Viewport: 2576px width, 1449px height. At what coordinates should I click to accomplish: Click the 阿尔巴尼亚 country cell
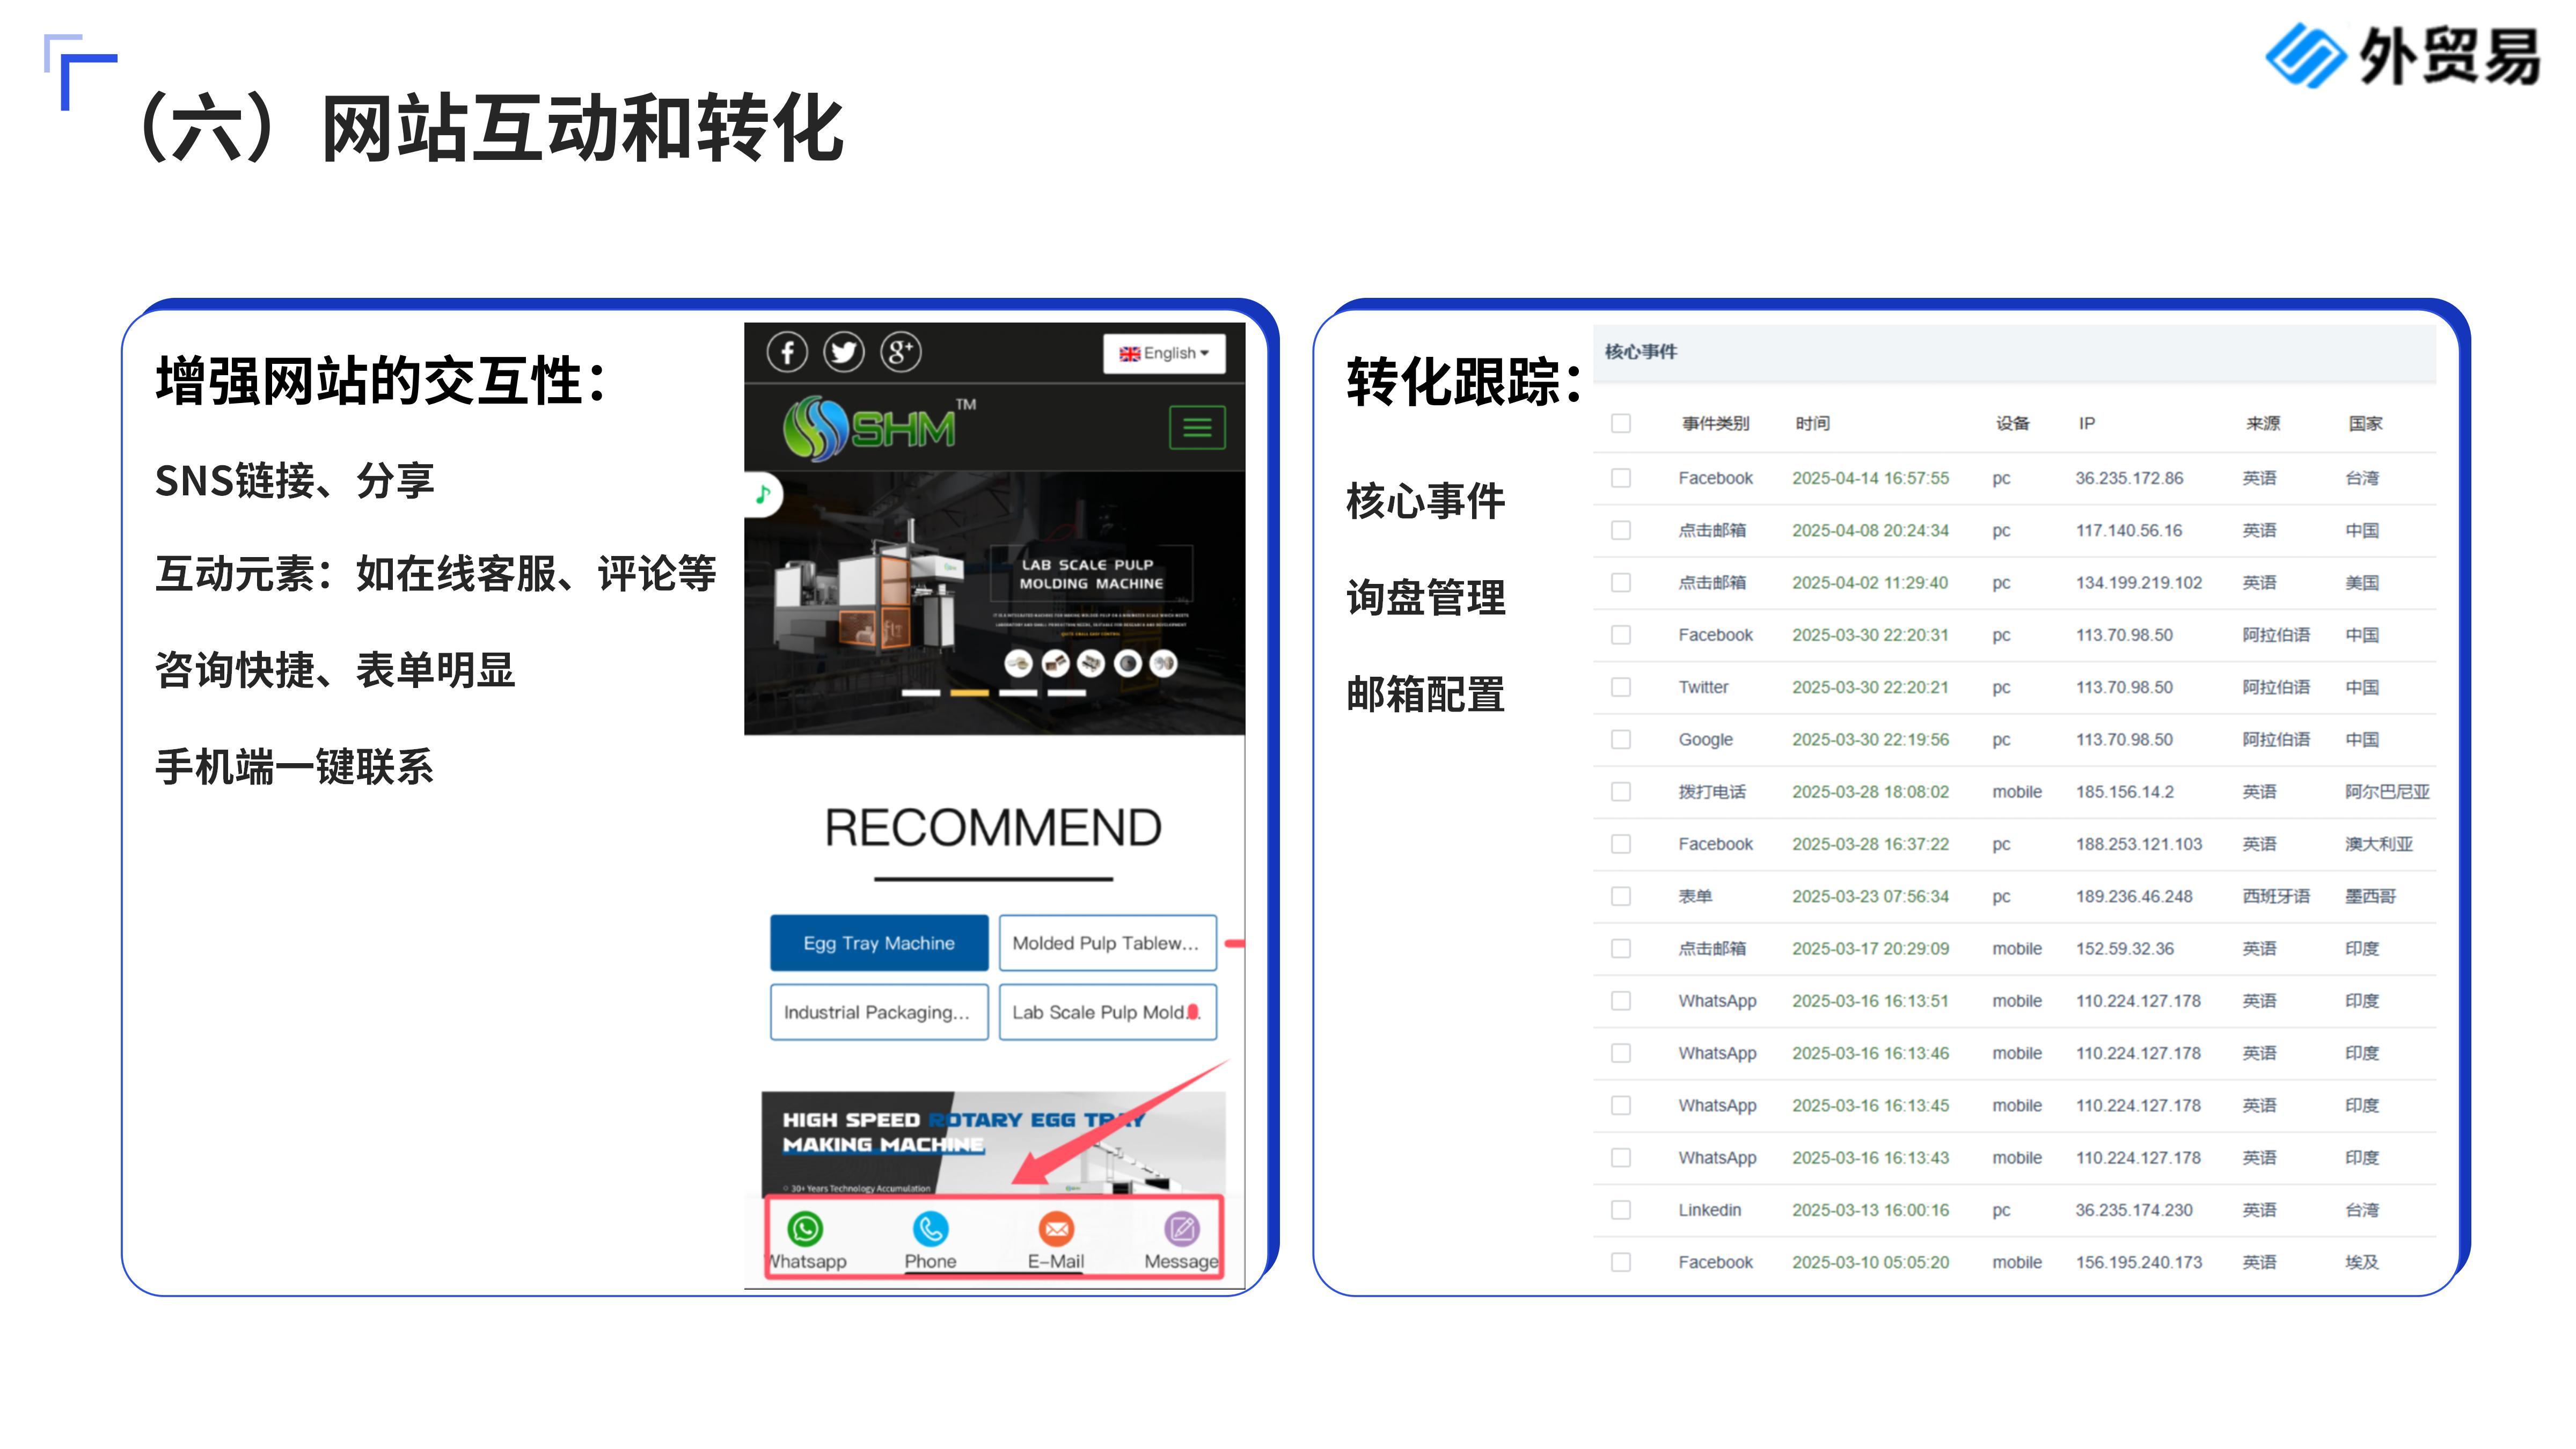[x=2387, y=792]
